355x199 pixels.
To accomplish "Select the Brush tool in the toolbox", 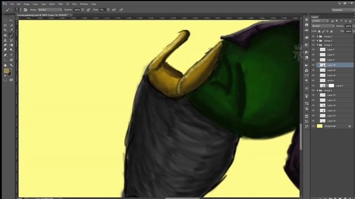I will pos(11,35).
